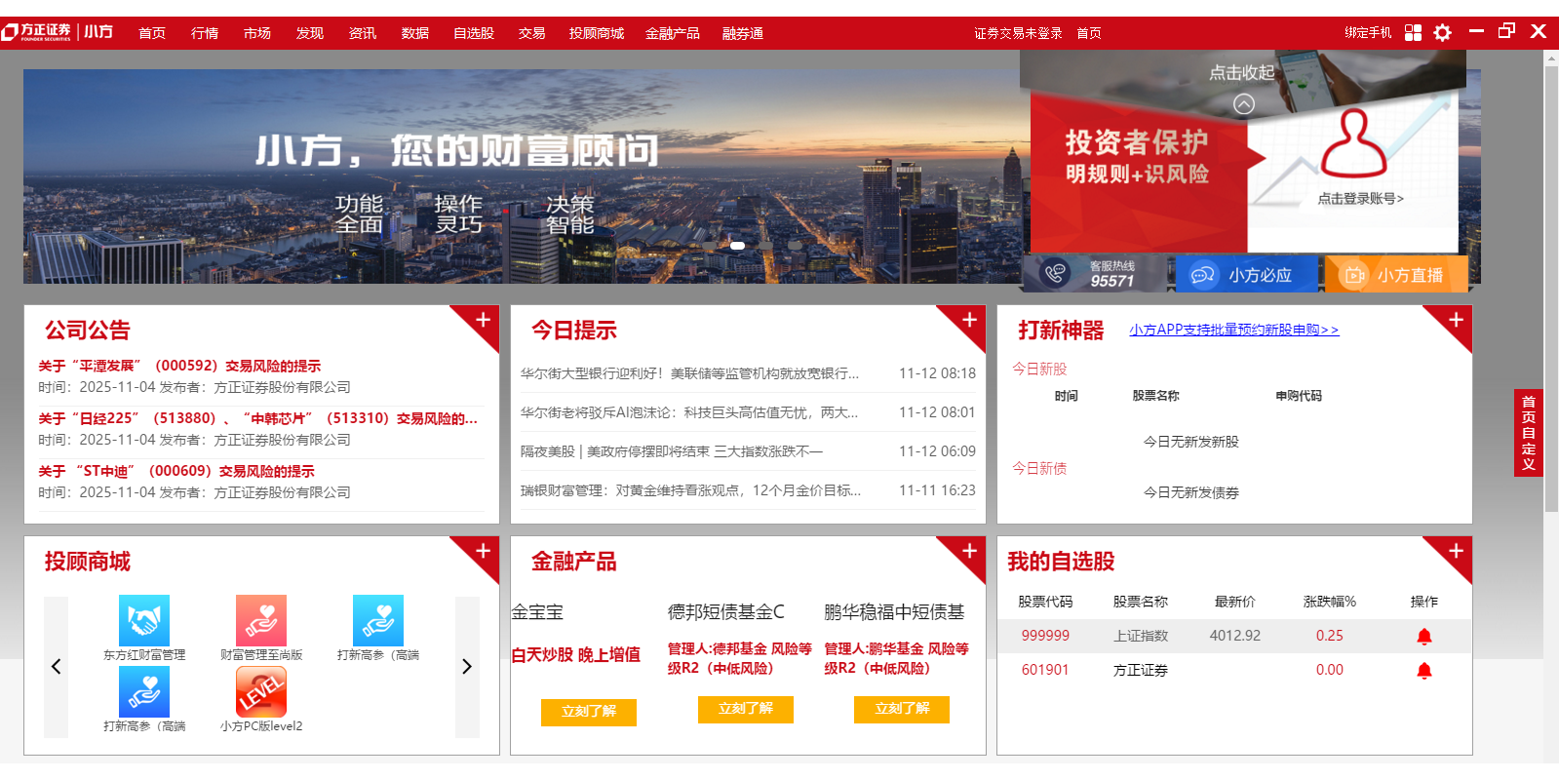
Task: Open 东方红财富管理 handshake icon
Action: (x=144, y=620)
